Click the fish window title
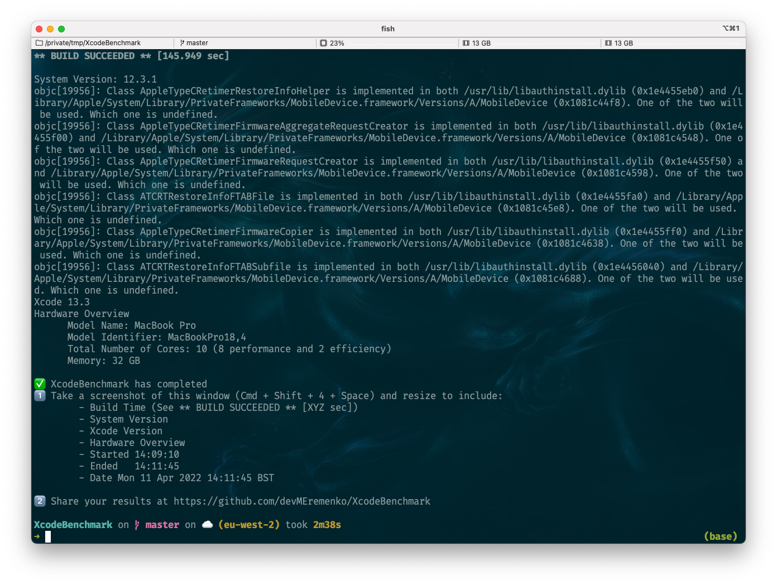This screenshot has width=777, height=585. (x=387, y=28)
